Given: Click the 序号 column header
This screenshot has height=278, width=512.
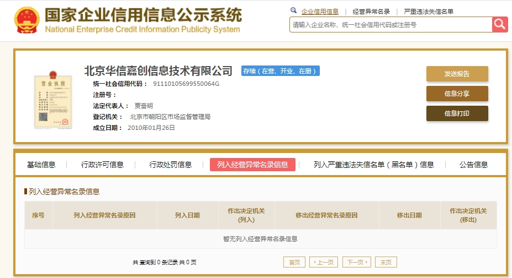Looking at the screenshot, I should [39, 215].
